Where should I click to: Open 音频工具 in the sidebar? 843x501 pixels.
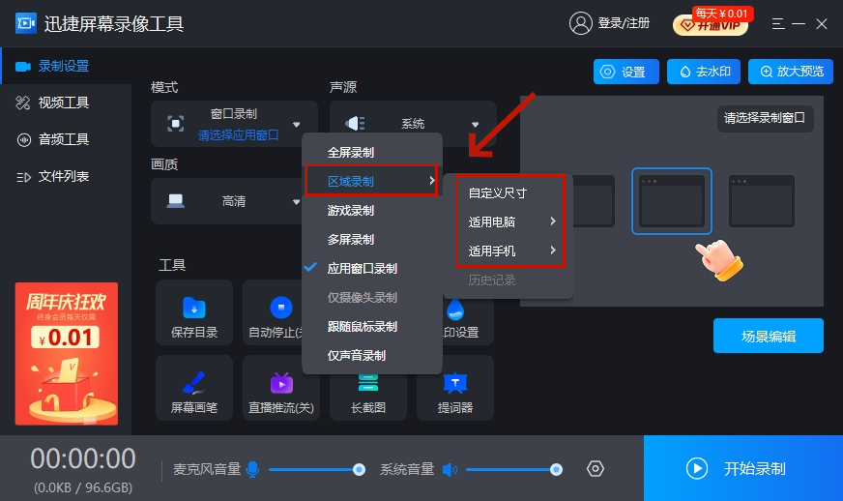point(66,139)
